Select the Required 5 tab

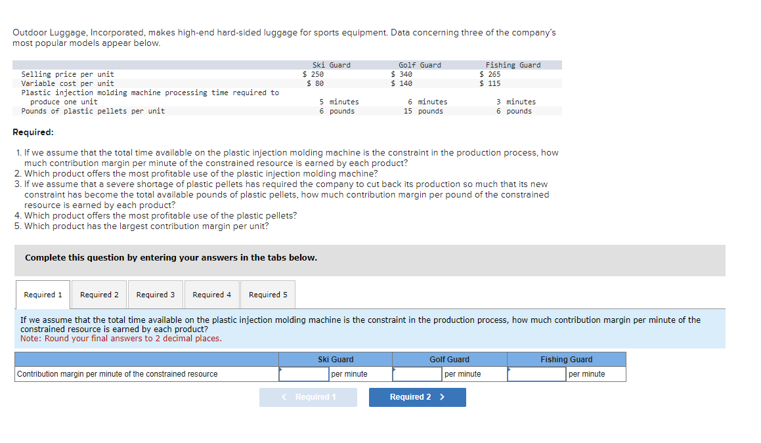[x=268, y=295]
